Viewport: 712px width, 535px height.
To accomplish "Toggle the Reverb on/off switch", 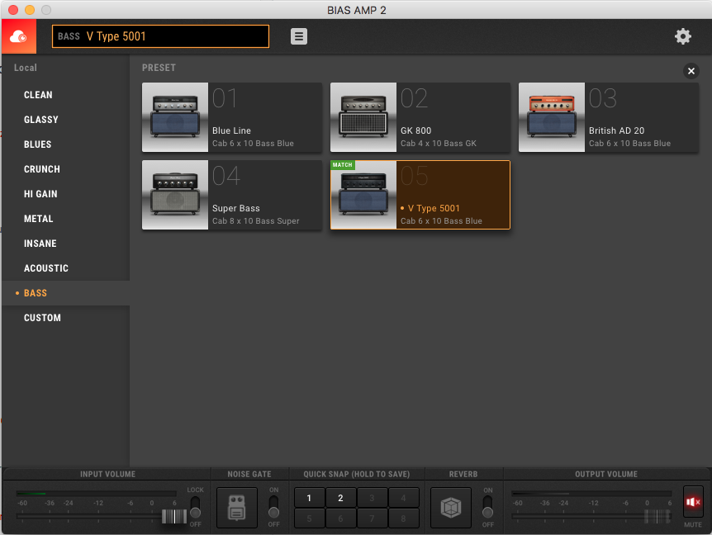I will pos(487,507).
